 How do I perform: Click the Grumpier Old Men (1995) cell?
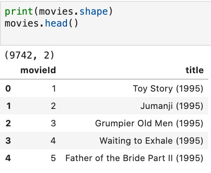(149, 123)
